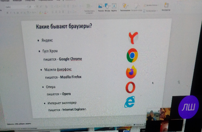This screenshot has height=132, width=202.
Task: Insert a picture with Рисунок icon
Action: [x=100, y=6]
